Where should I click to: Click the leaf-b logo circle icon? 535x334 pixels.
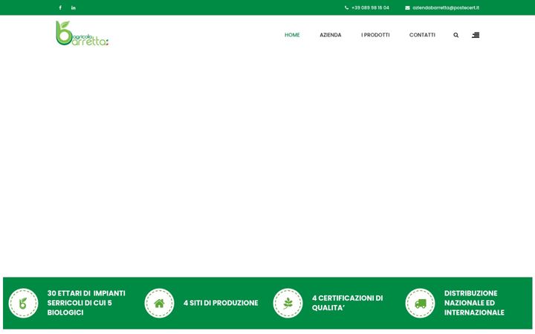[x=23, y=303]
